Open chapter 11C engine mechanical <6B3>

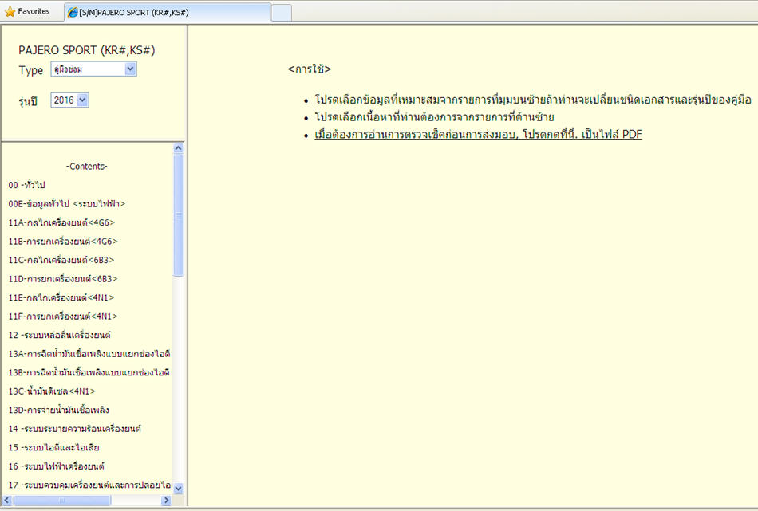(61, 261)
